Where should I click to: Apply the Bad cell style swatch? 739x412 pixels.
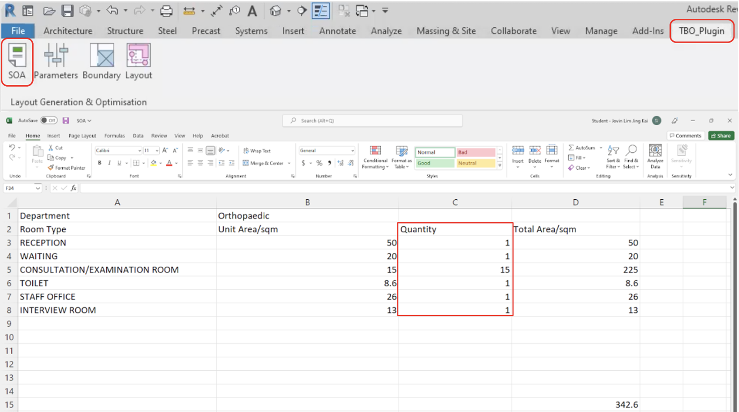point(475,153)
